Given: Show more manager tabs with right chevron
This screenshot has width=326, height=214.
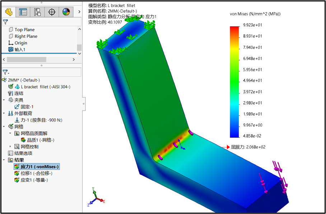Looking at the screenshot, I should tap(79, 12).
